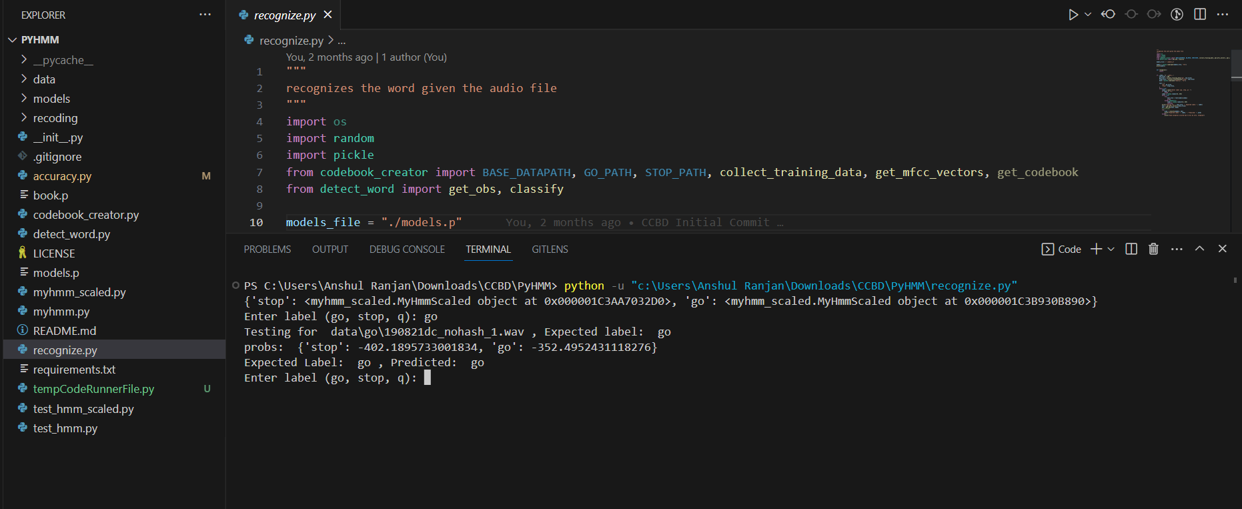Go to next change icon in editor toolbar
This screenshot has height=509, width=1242.
pyautogui.click(x=1154, y=15)
